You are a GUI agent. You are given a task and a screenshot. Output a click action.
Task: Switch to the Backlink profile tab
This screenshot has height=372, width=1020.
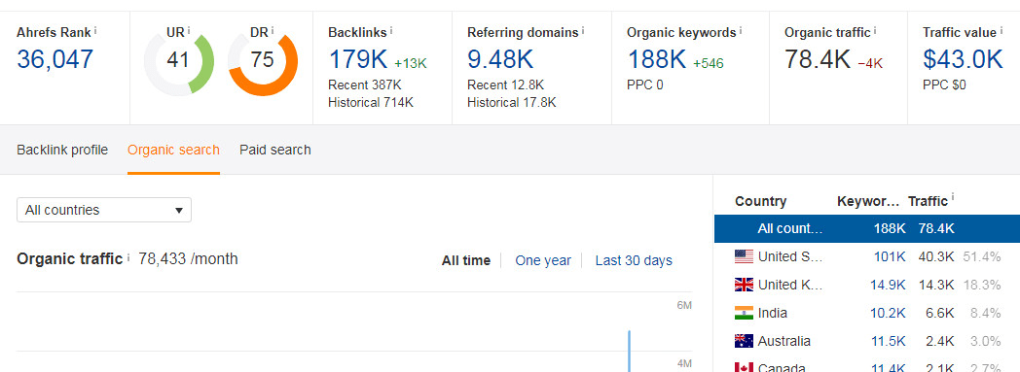(x=62, y=150)
